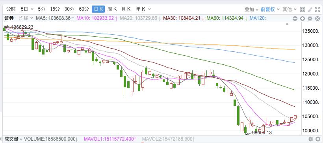323x143 pixels.
Task: Switch chart to 60分 interval
Action: [84, 9]
